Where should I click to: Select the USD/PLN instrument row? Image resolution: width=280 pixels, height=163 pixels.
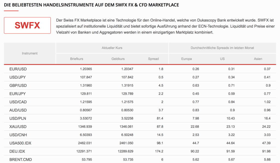[x=140, y=118]
